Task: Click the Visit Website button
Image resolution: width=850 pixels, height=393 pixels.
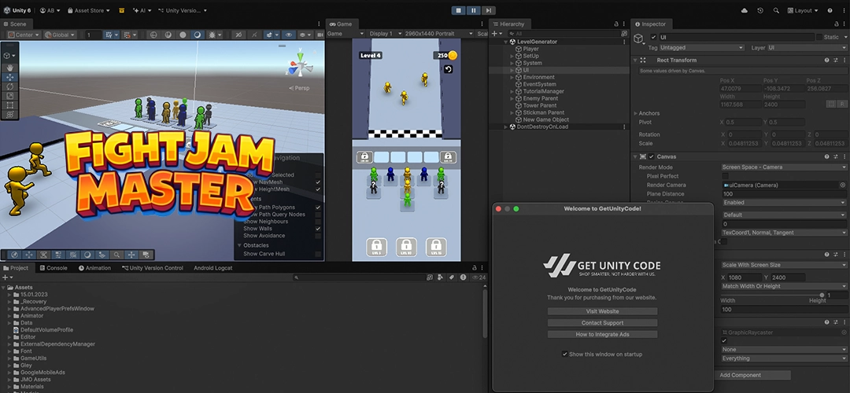Action: (x=602, y=311)
